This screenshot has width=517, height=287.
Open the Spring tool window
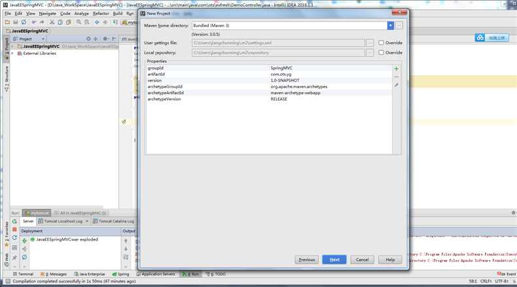click(120, 274)
